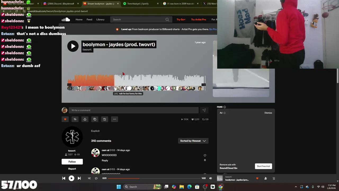Reply to cam's WOOOOOOO comment

tap(105, 160)
